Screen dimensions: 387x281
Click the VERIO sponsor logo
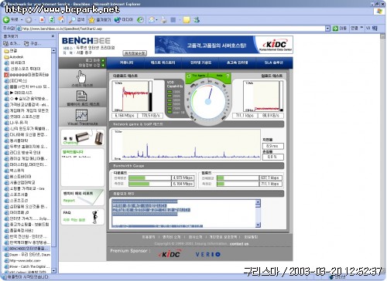click(207, 254)
